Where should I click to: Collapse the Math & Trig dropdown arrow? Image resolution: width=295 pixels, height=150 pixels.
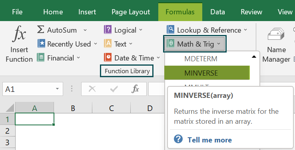(x=218, y=44)
